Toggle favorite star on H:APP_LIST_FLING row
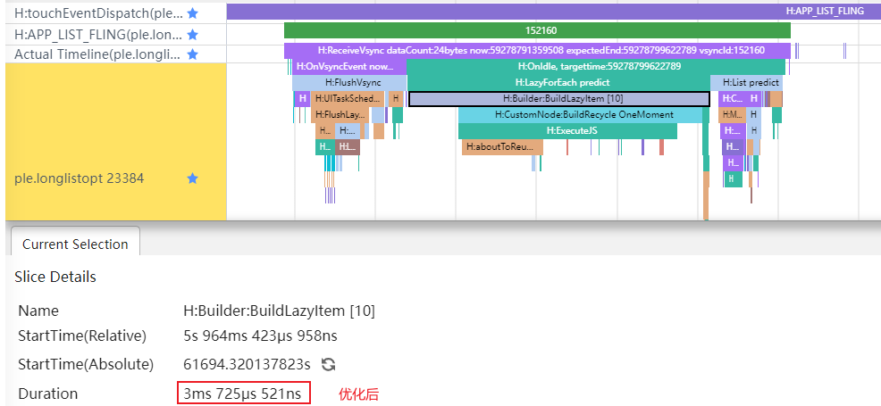The height and width of the screenshot is (406, 881). point(192,34)
